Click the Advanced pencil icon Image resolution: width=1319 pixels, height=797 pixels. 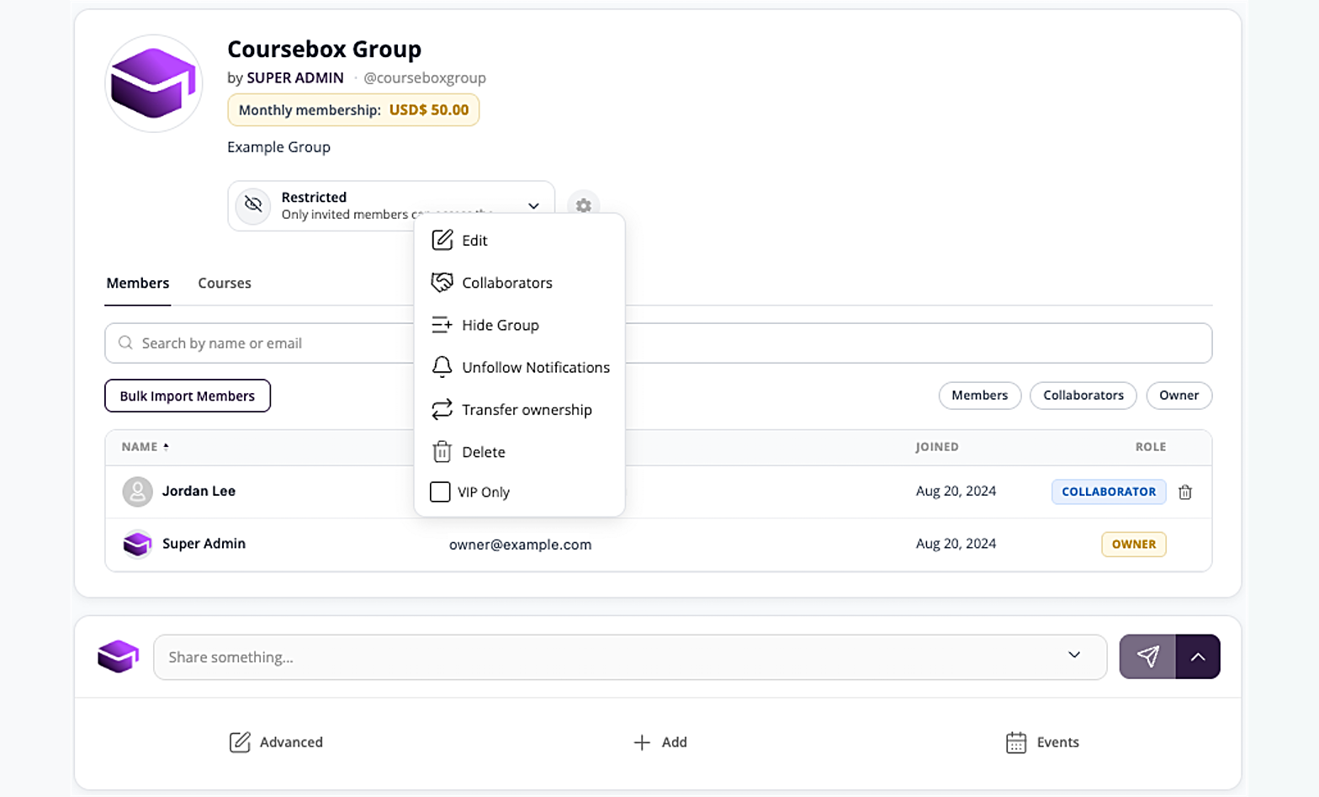tap(240, 742)
